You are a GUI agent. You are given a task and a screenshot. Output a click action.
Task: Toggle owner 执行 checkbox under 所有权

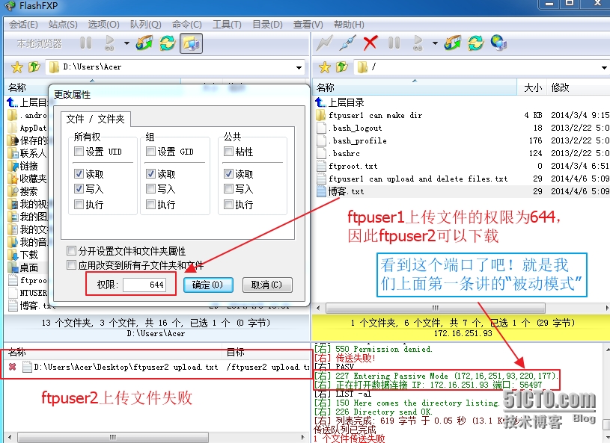click(79, 204)
